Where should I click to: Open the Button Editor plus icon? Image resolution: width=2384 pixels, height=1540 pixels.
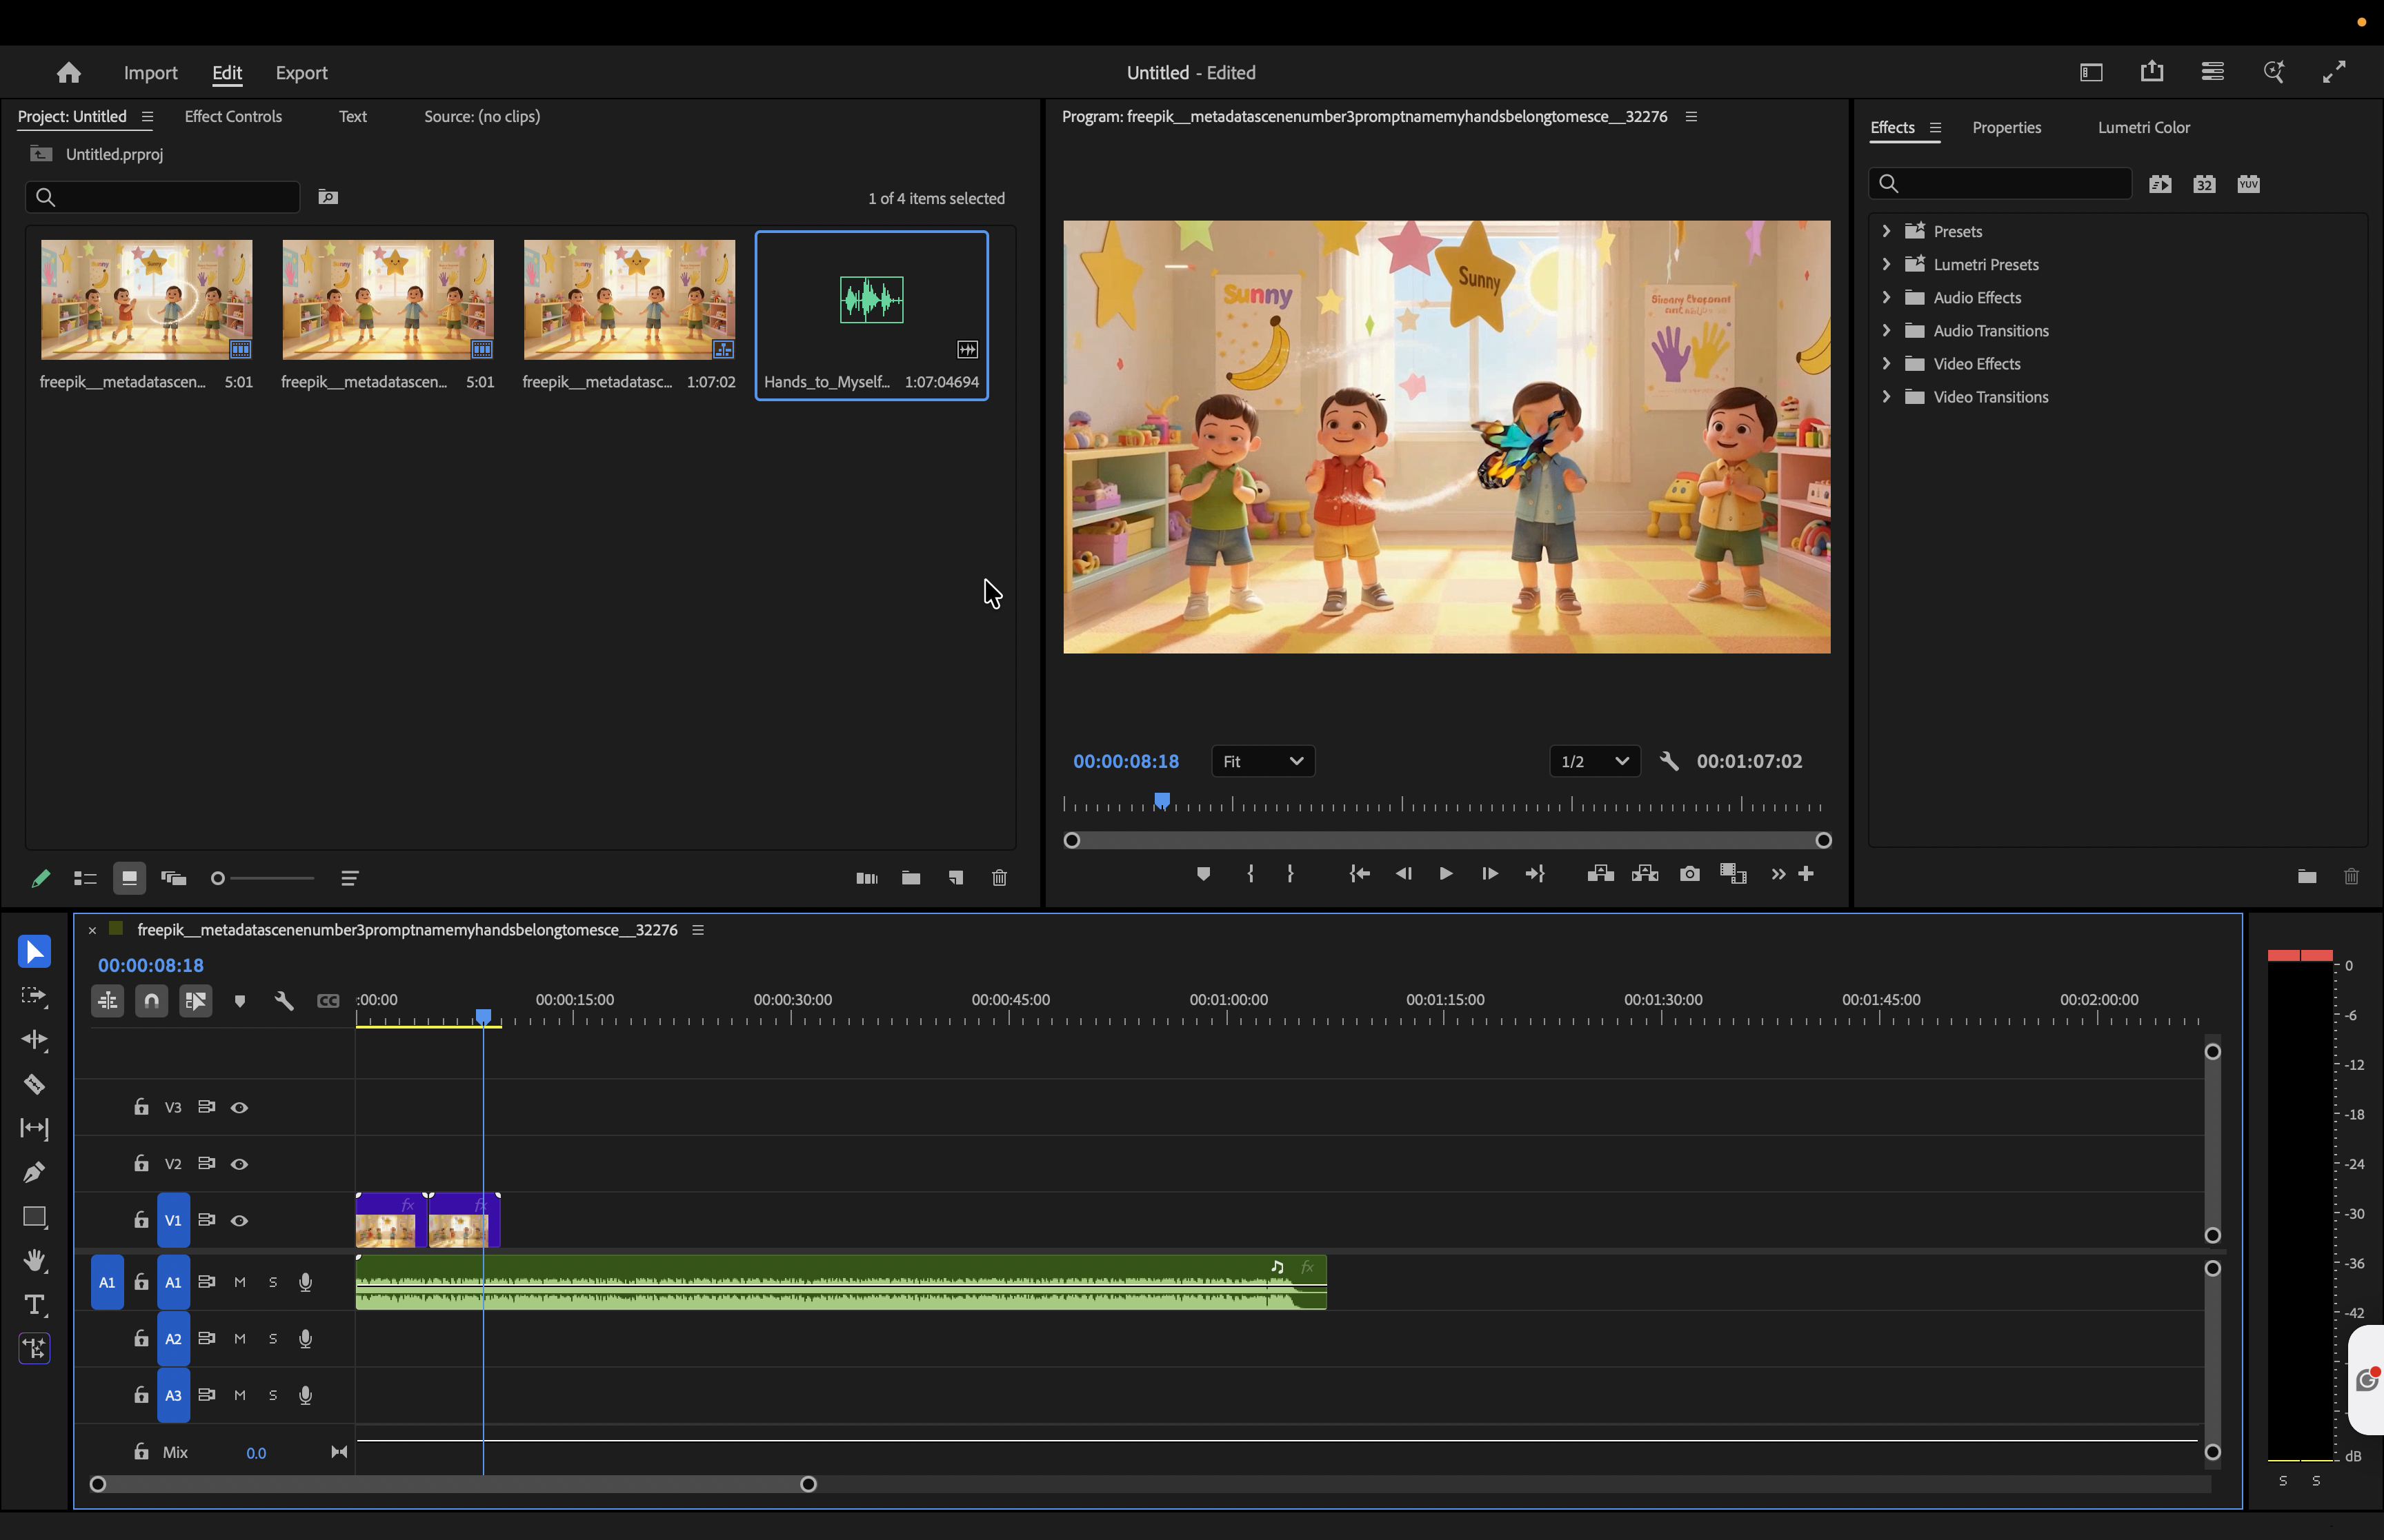(x=1806, y=874)
